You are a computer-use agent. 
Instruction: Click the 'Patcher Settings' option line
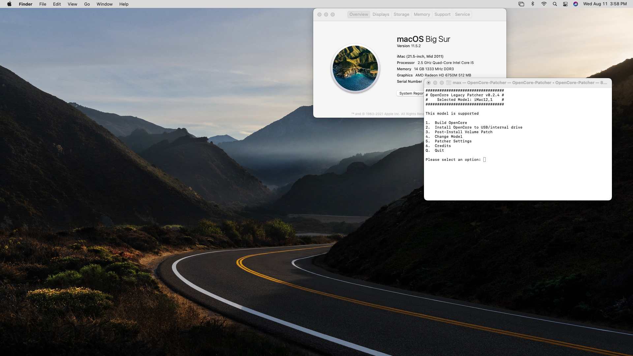448,141
